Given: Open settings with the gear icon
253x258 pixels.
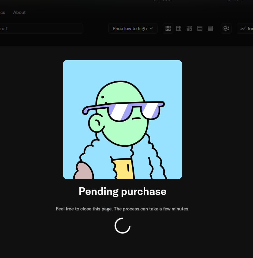Looking at the screenshot, I should [226, 28].
